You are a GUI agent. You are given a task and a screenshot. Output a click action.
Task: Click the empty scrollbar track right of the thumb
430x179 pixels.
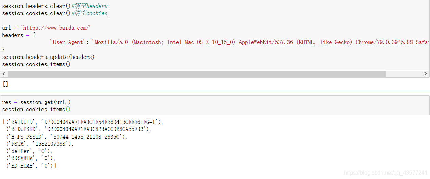coord(404,74)
